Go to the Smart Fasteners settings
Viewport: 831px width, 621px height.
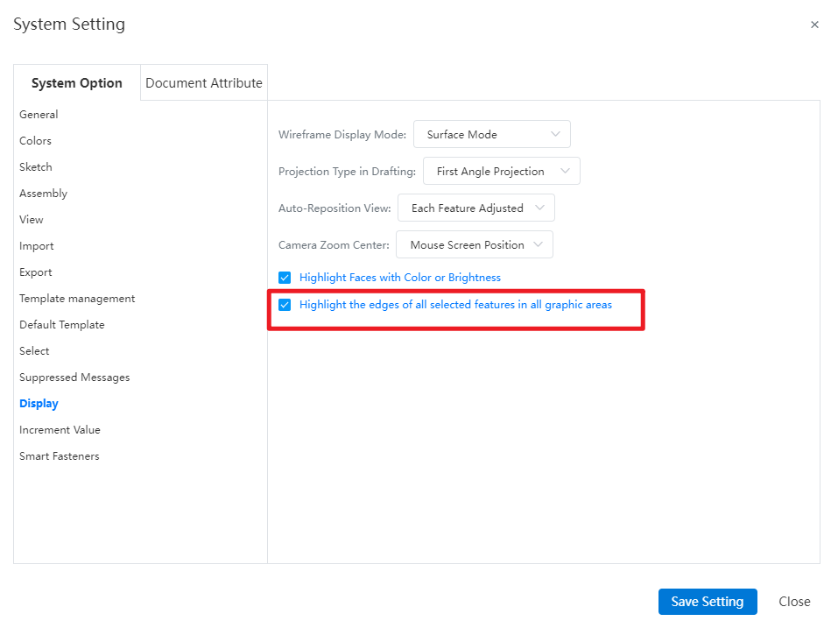[x=60, y=456]
